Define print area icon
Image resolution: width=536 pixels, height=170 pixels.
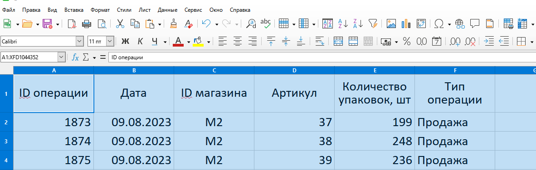point(508,24)
